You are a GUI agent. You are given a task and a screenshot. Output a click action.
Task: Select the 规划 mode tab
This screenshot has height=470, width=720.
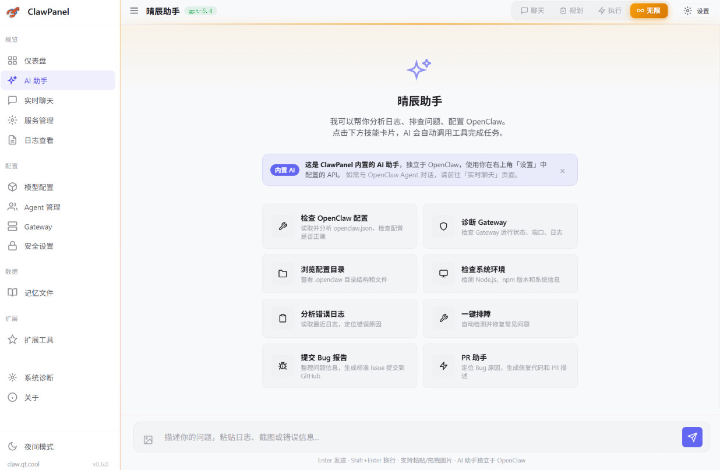(571, 10)
